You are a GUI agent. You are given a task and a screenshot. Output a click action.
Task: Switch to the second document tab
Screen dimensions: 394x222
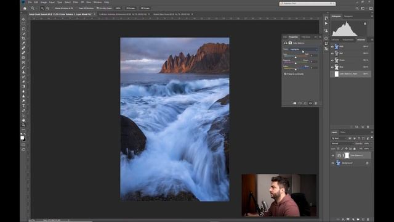point(123,14)
